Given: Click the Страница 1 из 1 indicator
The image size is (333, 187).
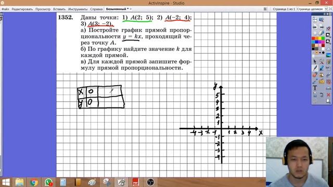Looking at the screenshot, I should 284,9.
